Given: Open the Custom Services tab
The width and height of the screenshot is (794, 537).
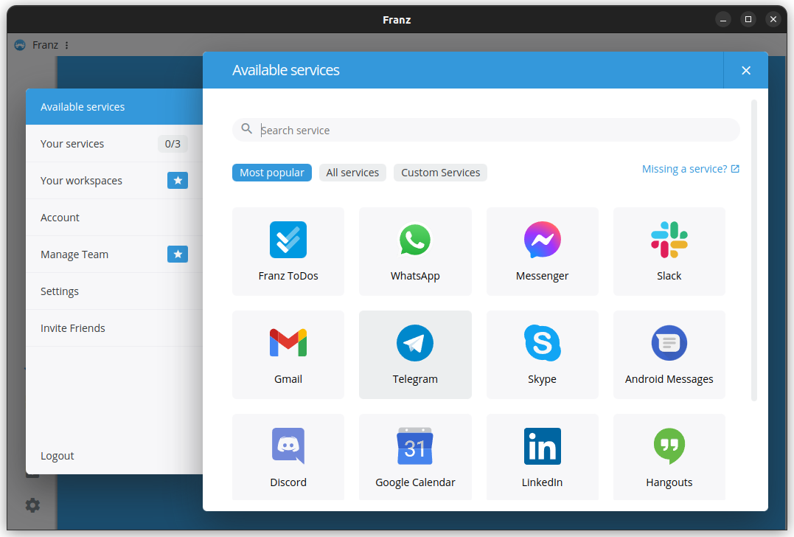Looking at the screenshot, I should 440,172.
